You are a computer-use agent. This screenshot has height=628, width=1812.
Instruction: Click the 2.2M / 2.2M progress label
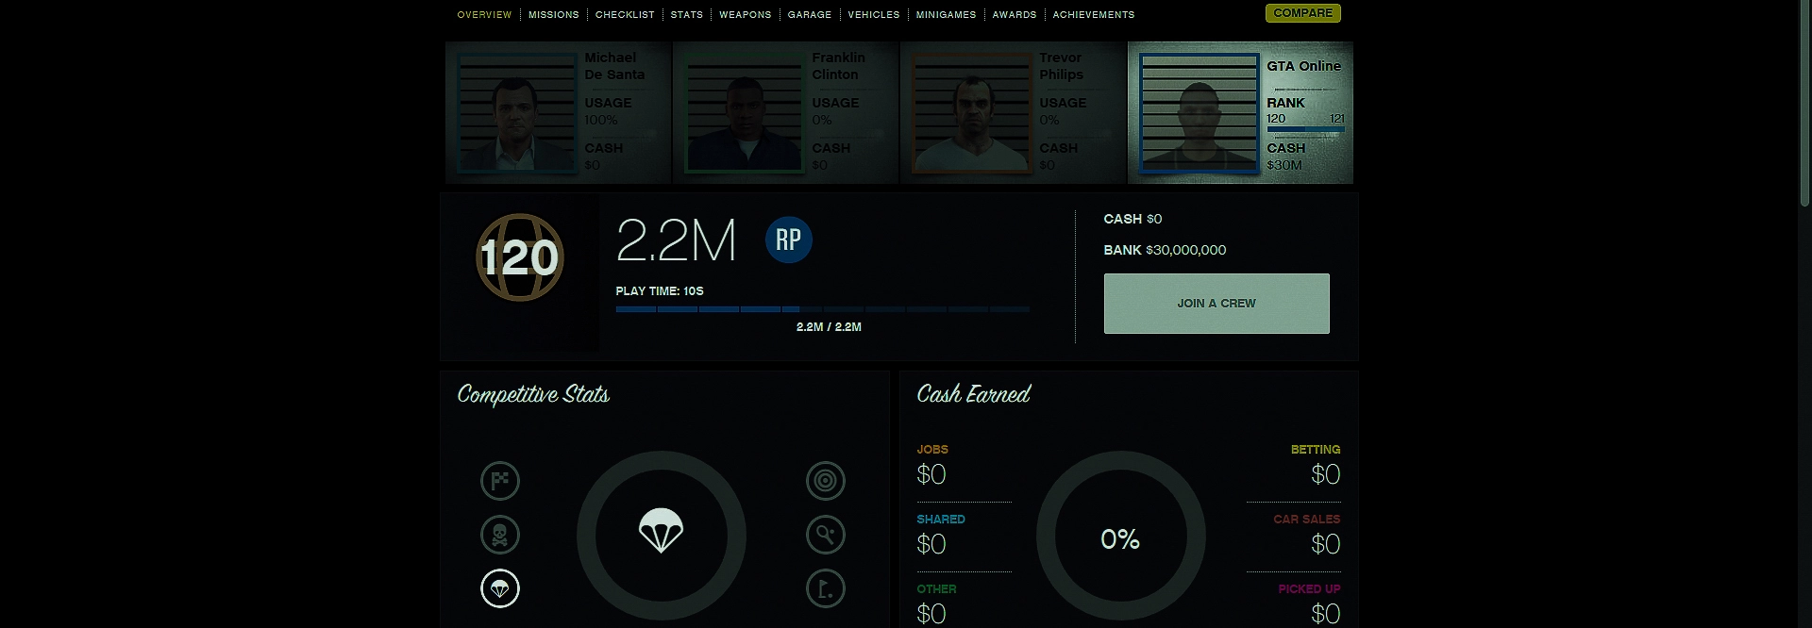point(829,327)
